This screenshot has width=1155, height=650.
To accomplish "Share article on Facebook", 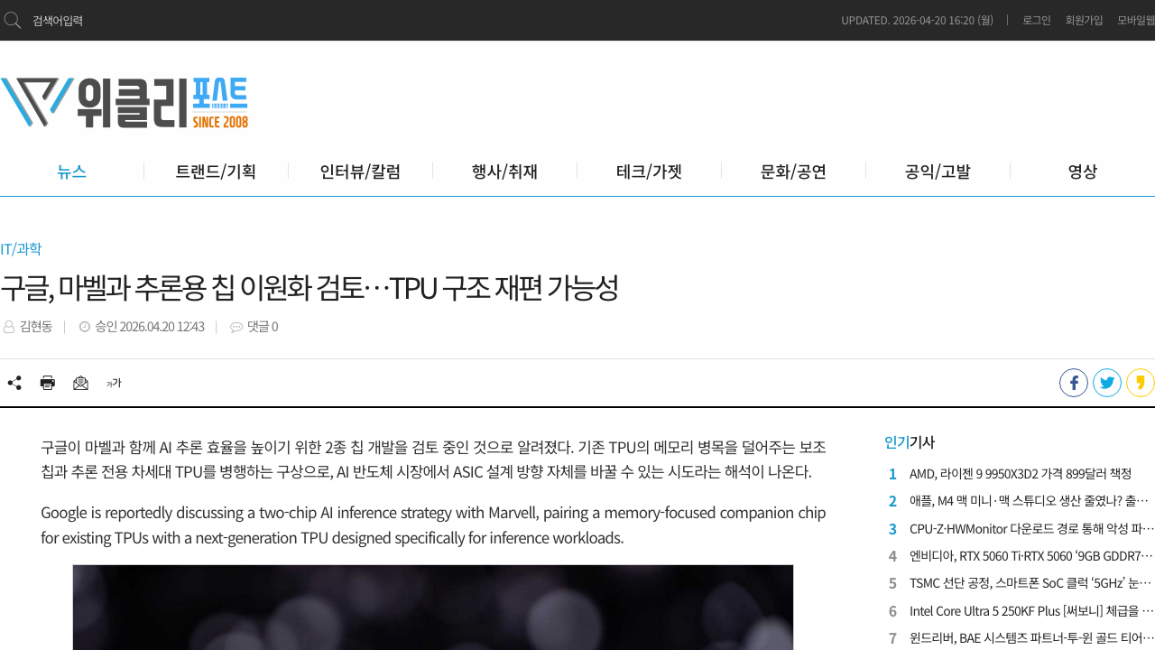I will point(1074,383).
